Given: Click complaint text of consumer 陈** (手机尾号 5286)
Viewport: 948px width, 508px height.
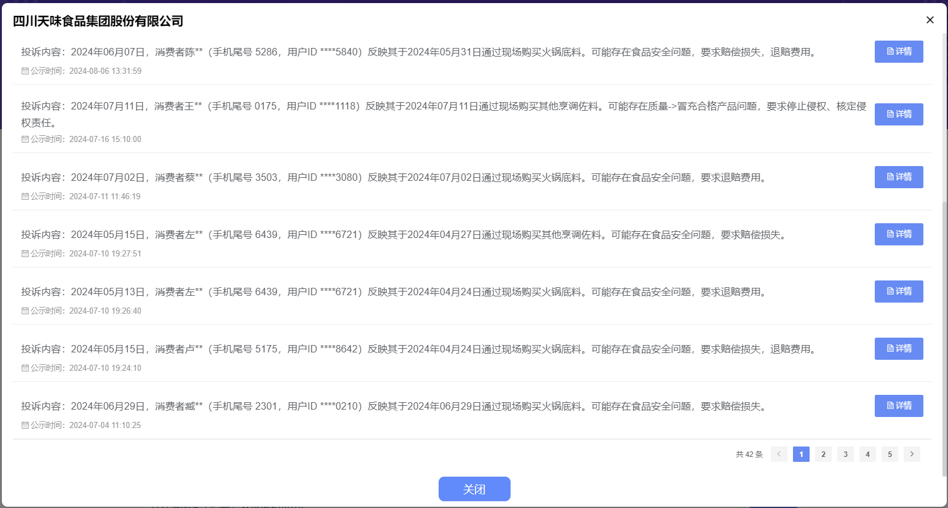Looking at the screenshot, I should tap(421, 52).
